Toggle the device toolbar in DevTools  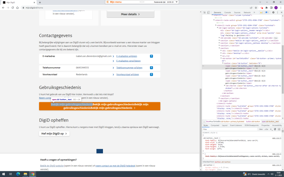click(x=209, y=12)
